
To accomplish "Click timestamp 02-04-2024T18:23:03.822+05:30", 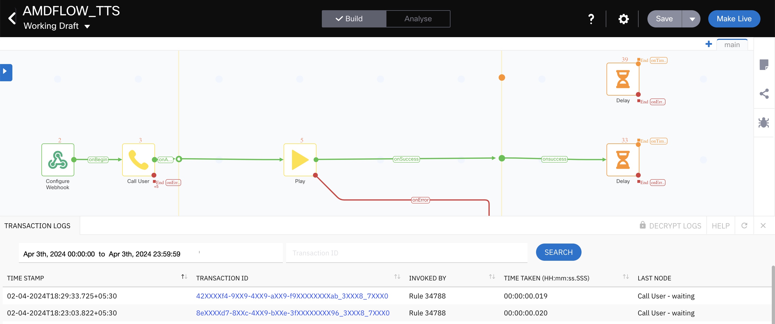I will click(62, 313).
